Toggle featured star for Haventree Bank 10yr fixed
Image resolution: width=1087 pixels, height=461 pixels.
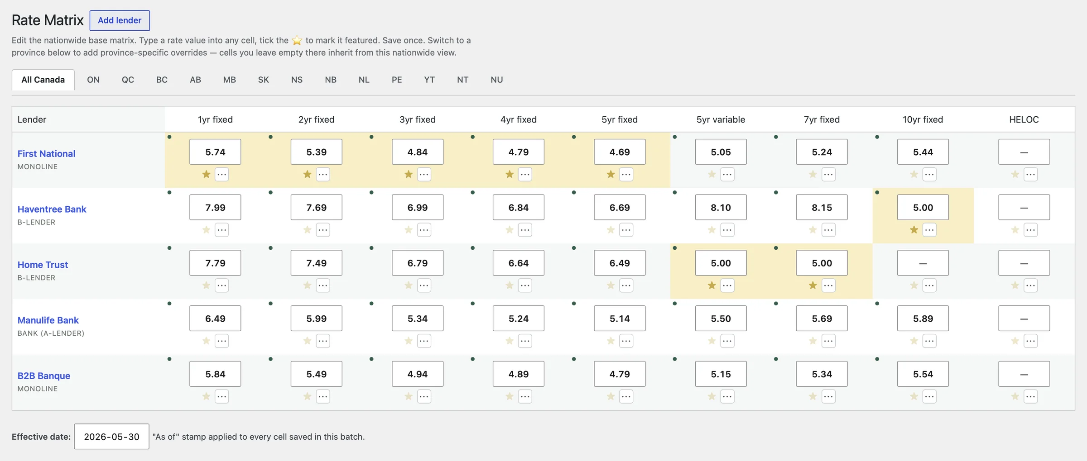click(x=914, y=230)
